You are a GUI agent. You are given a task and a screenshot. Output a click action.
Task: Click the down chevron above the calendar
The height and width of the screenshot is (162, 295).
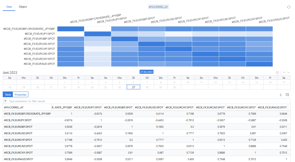(288, 72)
